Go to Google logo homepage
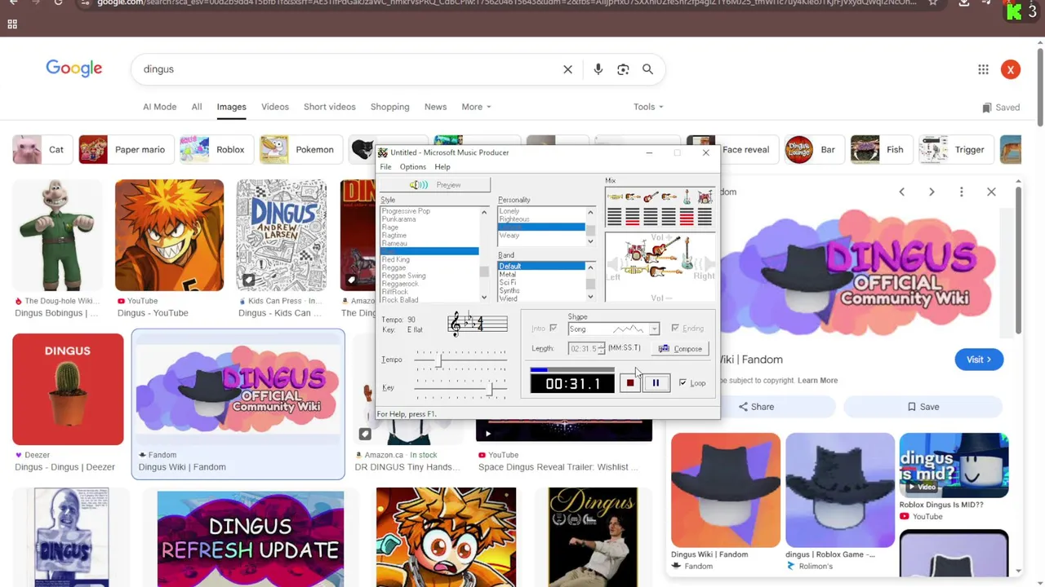The height and width of the screenshot is (587, 1045). click(74, 68)
